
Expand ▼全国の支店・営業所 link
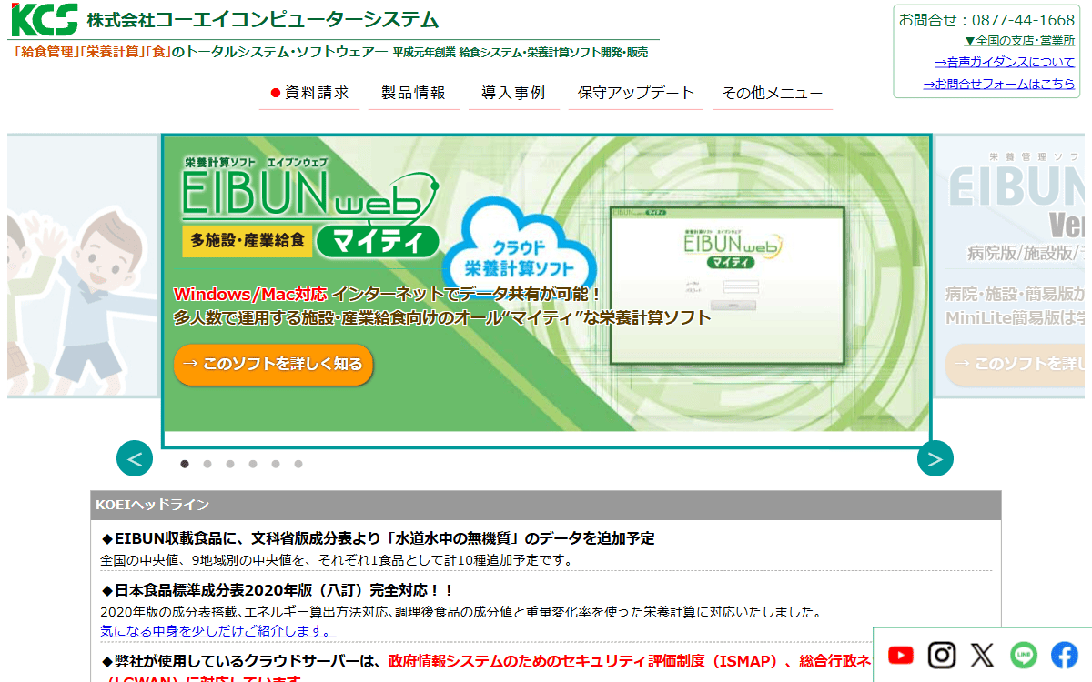click(1019, 41)
